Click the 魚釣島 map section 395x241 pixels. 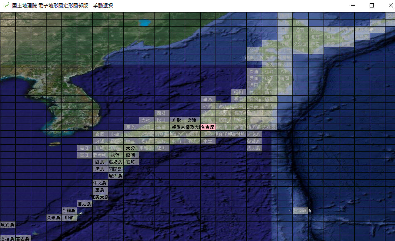[x=7, y=224]
